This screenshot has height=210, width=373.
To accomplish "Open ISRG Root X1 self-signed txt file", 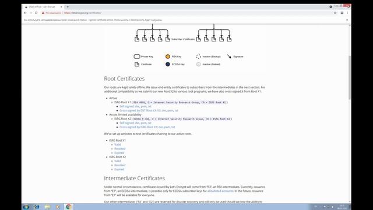I will [149, 106].
